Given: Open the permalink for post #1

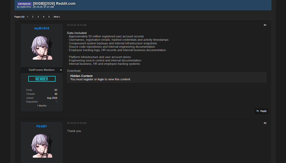Looking at the screenshot, I should point(265,25).
